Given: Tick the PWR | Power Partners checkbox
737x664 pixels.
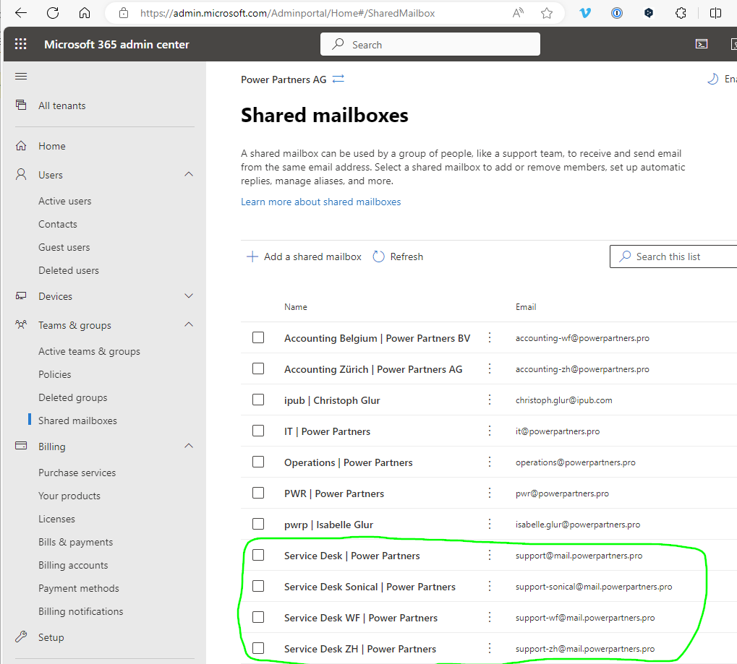Looking at the screenshot, I should 258,493.
